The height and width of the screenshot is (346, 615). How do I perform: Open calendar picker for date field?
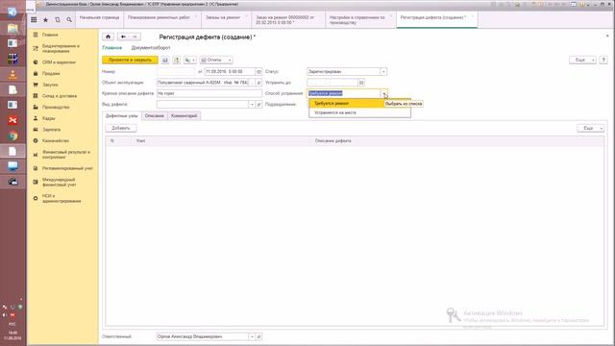click(x=258, y=72)
